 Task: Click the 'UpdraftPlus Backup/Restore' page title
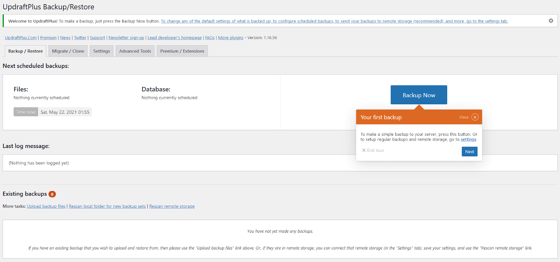click(49, 7)
